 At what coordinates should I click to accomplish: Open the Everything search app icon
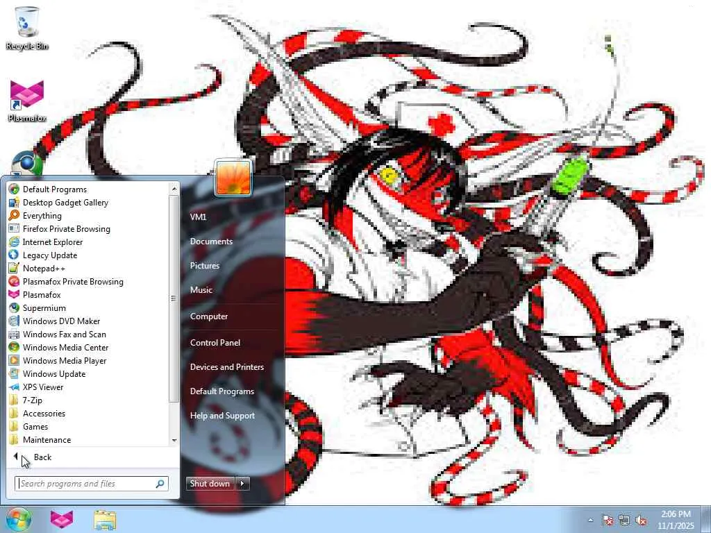14,215
